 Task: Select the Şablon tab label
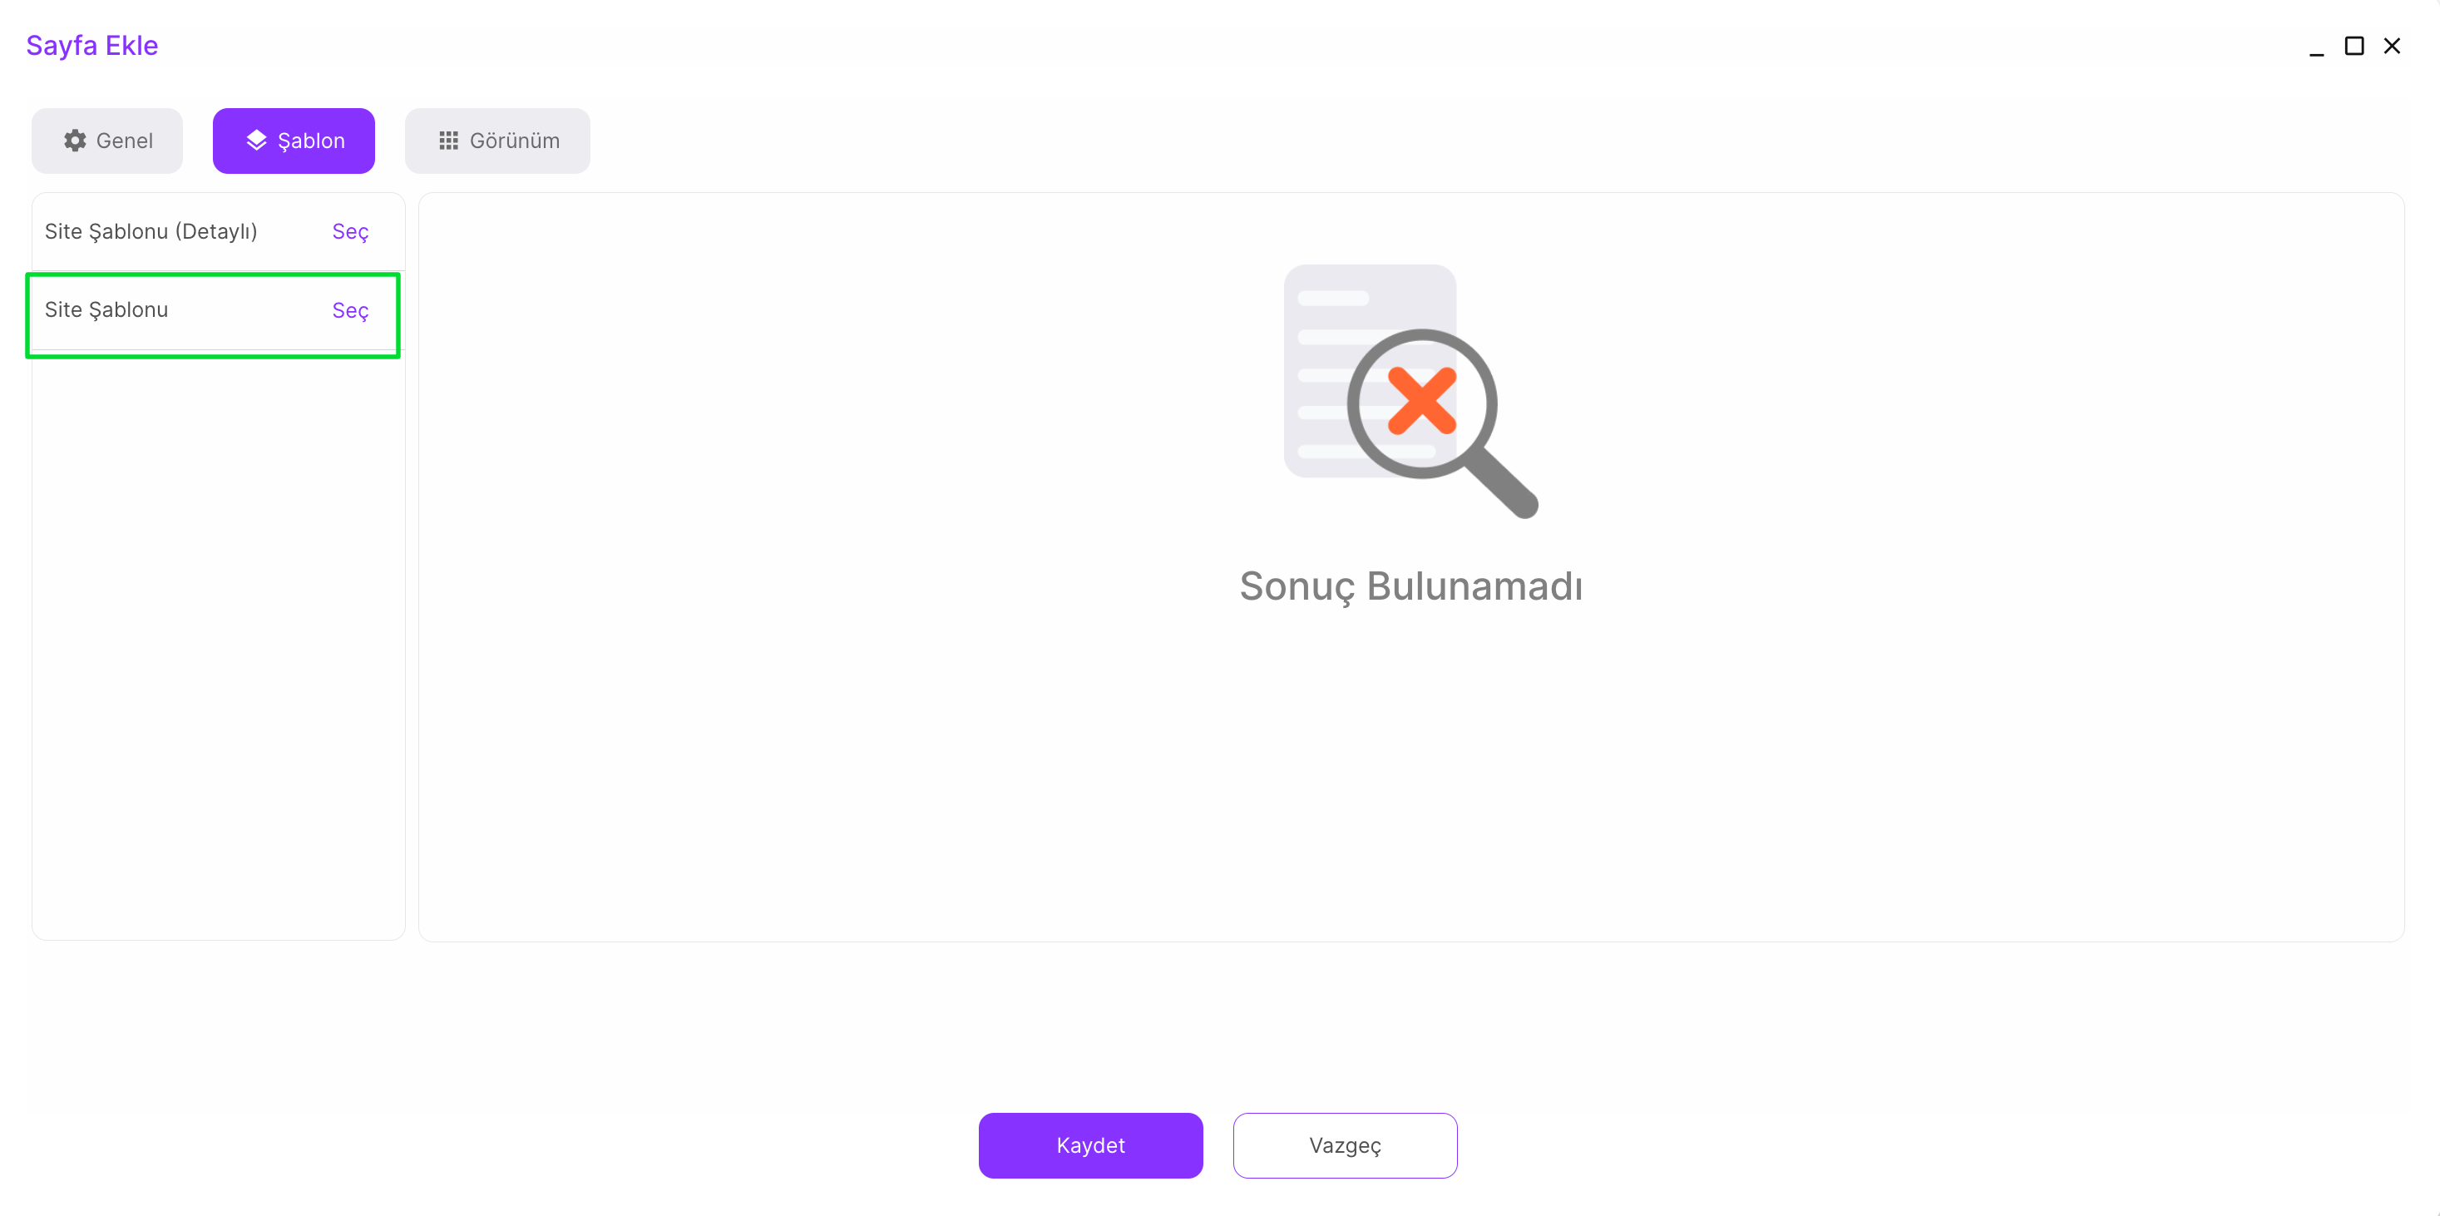click(311, 141)
